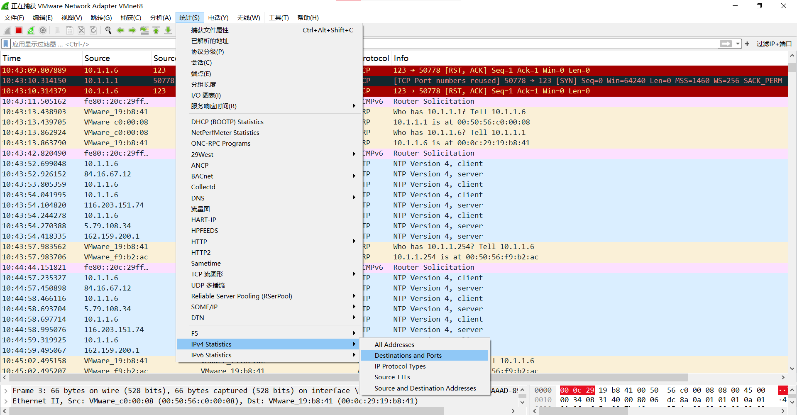Open the 分析(A) menu
This screenshot has width=797, height=415.
coord(160,17)
